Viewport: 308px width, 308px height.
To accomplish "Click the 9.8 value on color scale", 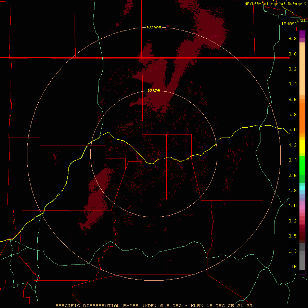I will tap(293, 38).
